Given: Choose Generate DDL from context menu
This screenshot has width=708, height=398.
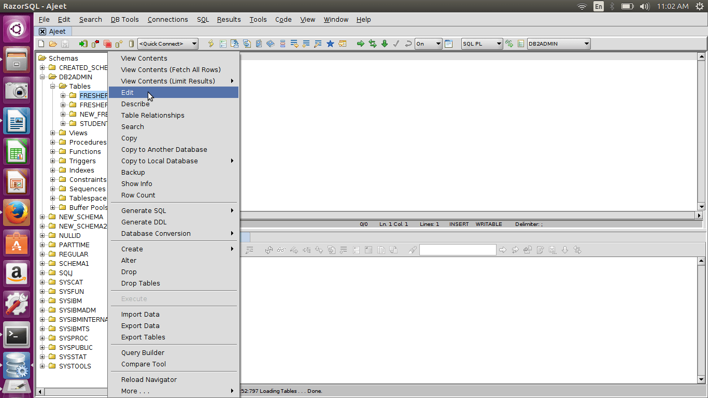Looking at the screenshot, I should [144, 222].
